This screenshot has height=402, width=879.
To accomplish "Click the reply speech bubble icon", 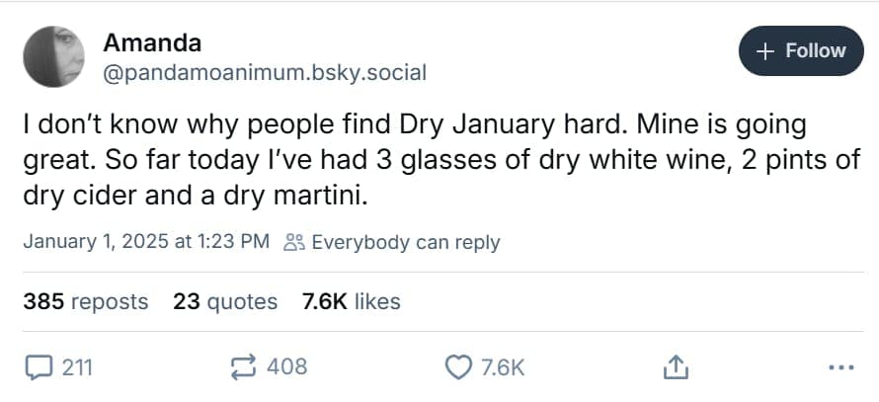I will pyautogui.click(x=38, y=367).
